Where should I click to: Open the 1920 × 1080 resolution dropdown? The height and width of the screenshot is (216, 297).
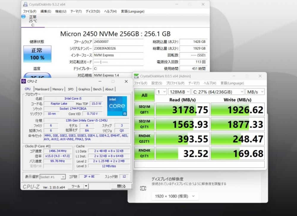175,196
